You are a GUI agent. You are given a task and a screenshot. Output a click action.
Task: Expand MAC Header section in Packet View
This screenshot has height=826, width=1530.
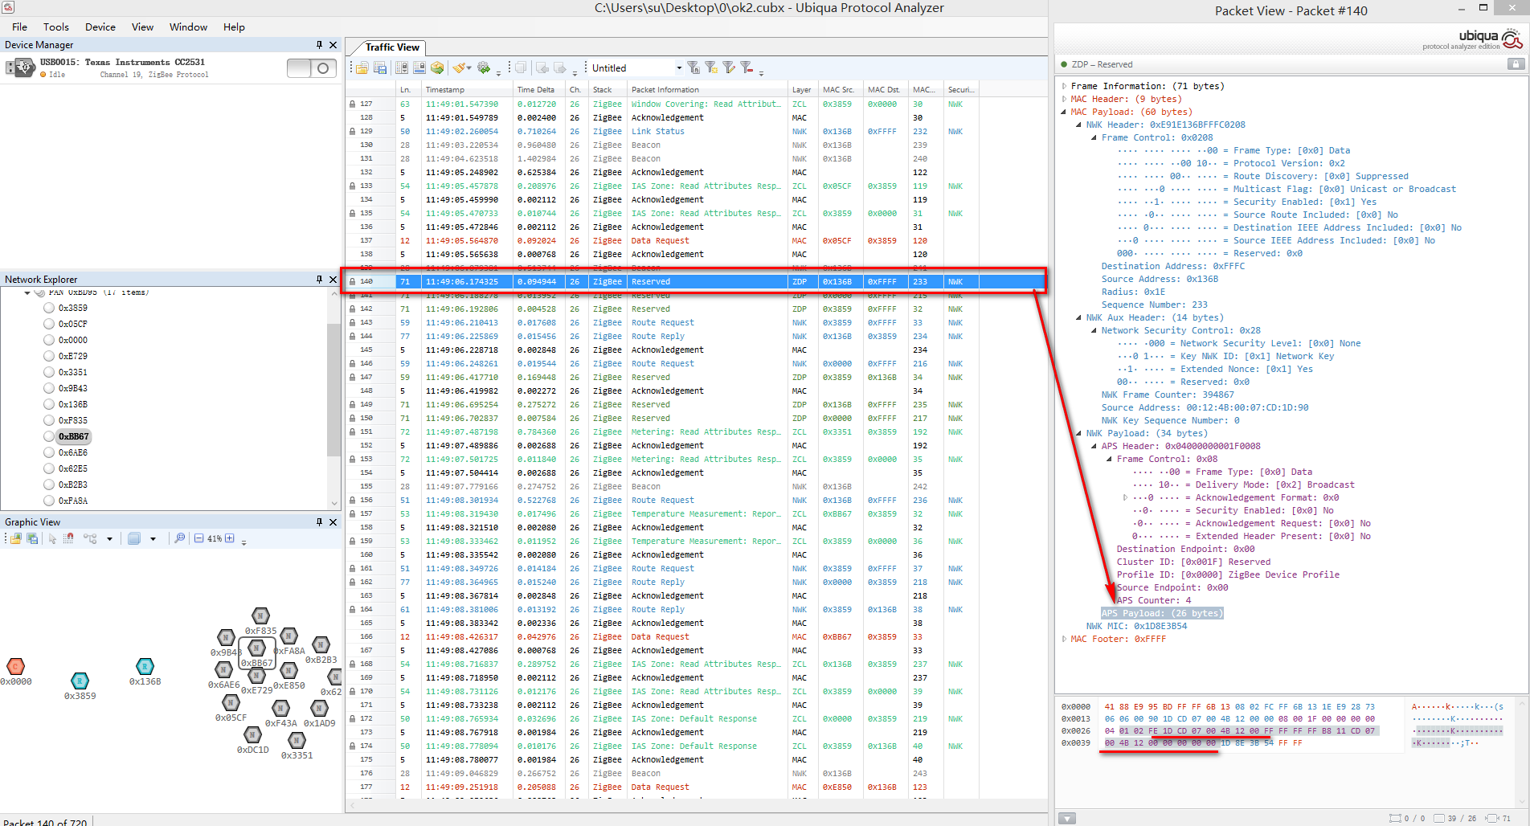coord(1064,99)
